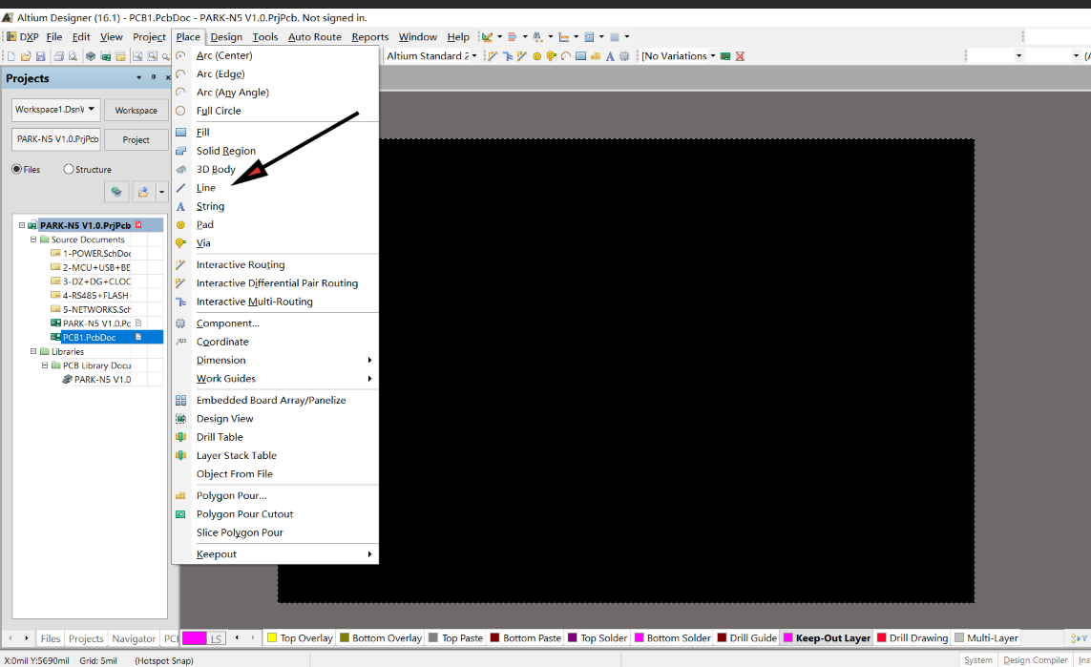Click the green board icon beside No Variations

pos(725,56)
